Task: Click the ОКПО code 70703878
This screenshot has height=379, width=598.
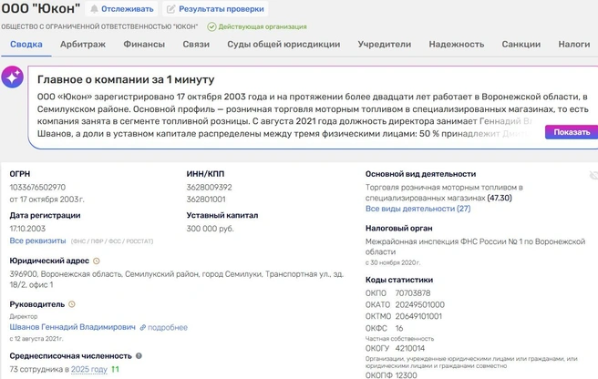Action: tap(413, 292)
